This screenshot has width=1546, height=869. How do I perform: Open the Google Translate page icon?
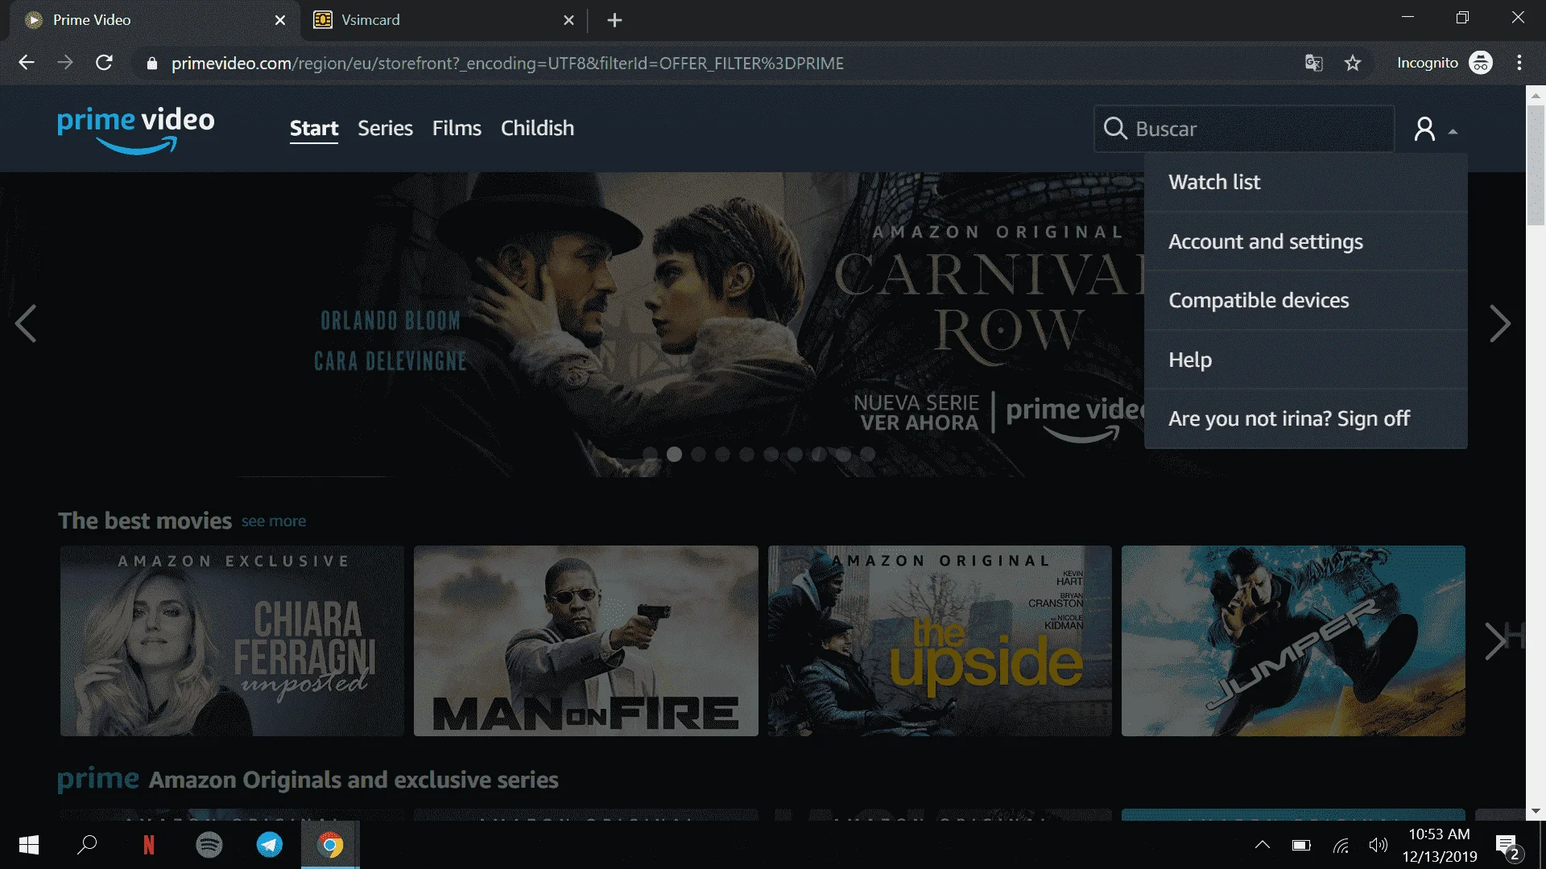(x=1313, y=63)
